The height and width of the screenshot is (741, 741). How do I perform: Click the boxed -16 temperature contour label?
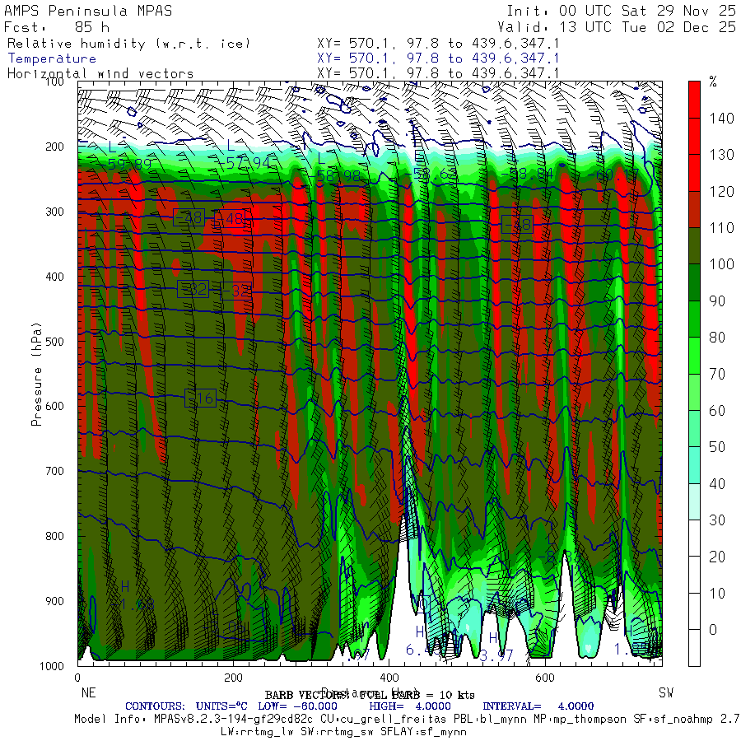pyautogui.click(x=200, y=398)
